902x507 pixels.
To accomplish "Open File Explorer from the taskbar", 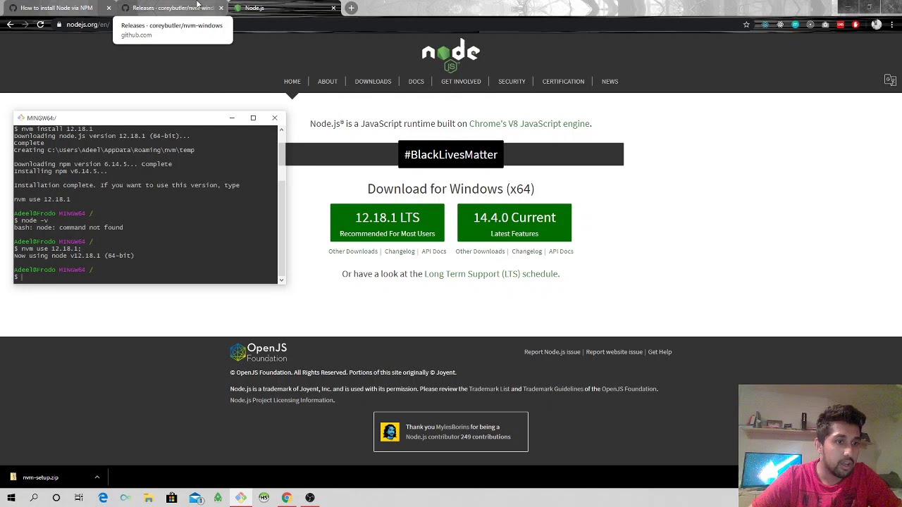I will click(x=149, y=498).
